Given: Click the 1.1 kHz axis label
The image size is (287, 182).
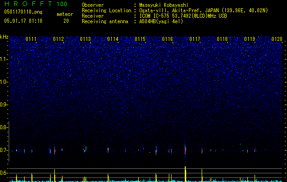Looking at the screenshot, I should coord(4,59).
